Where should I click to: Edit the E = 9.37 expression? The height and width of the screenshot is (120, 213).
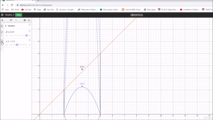tap(10, 32)
